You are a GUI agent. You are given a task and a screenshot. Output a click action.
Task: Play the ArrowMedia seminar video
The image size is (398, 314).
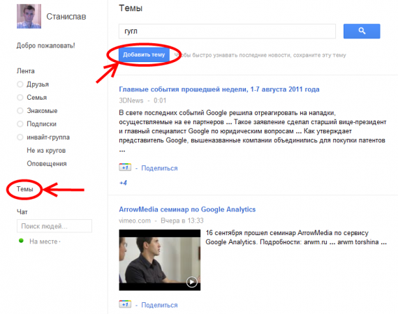[191, 282]
